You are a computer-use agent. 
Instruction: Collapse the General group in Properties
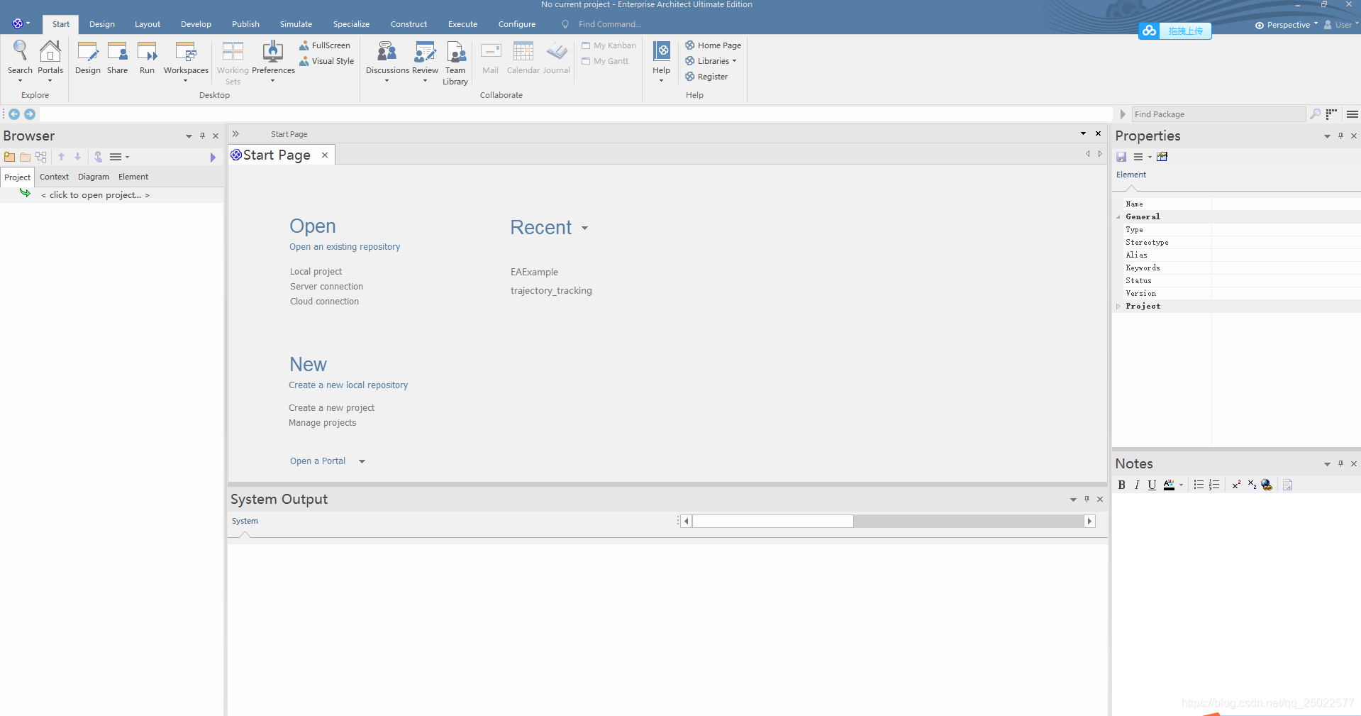1118,217
